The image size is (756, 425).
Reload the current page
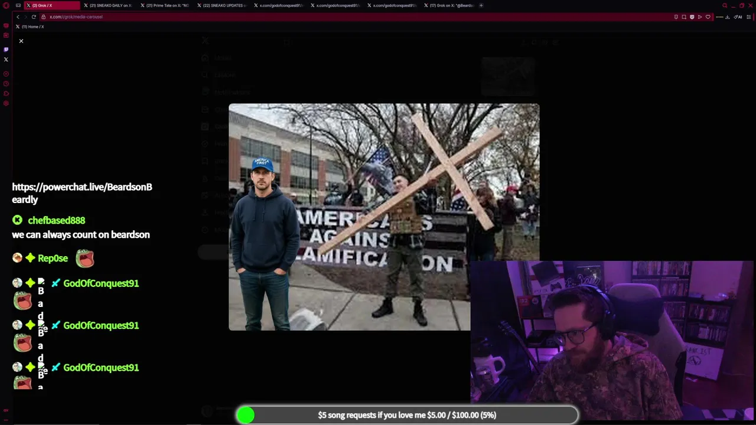(x=34, y=17)
